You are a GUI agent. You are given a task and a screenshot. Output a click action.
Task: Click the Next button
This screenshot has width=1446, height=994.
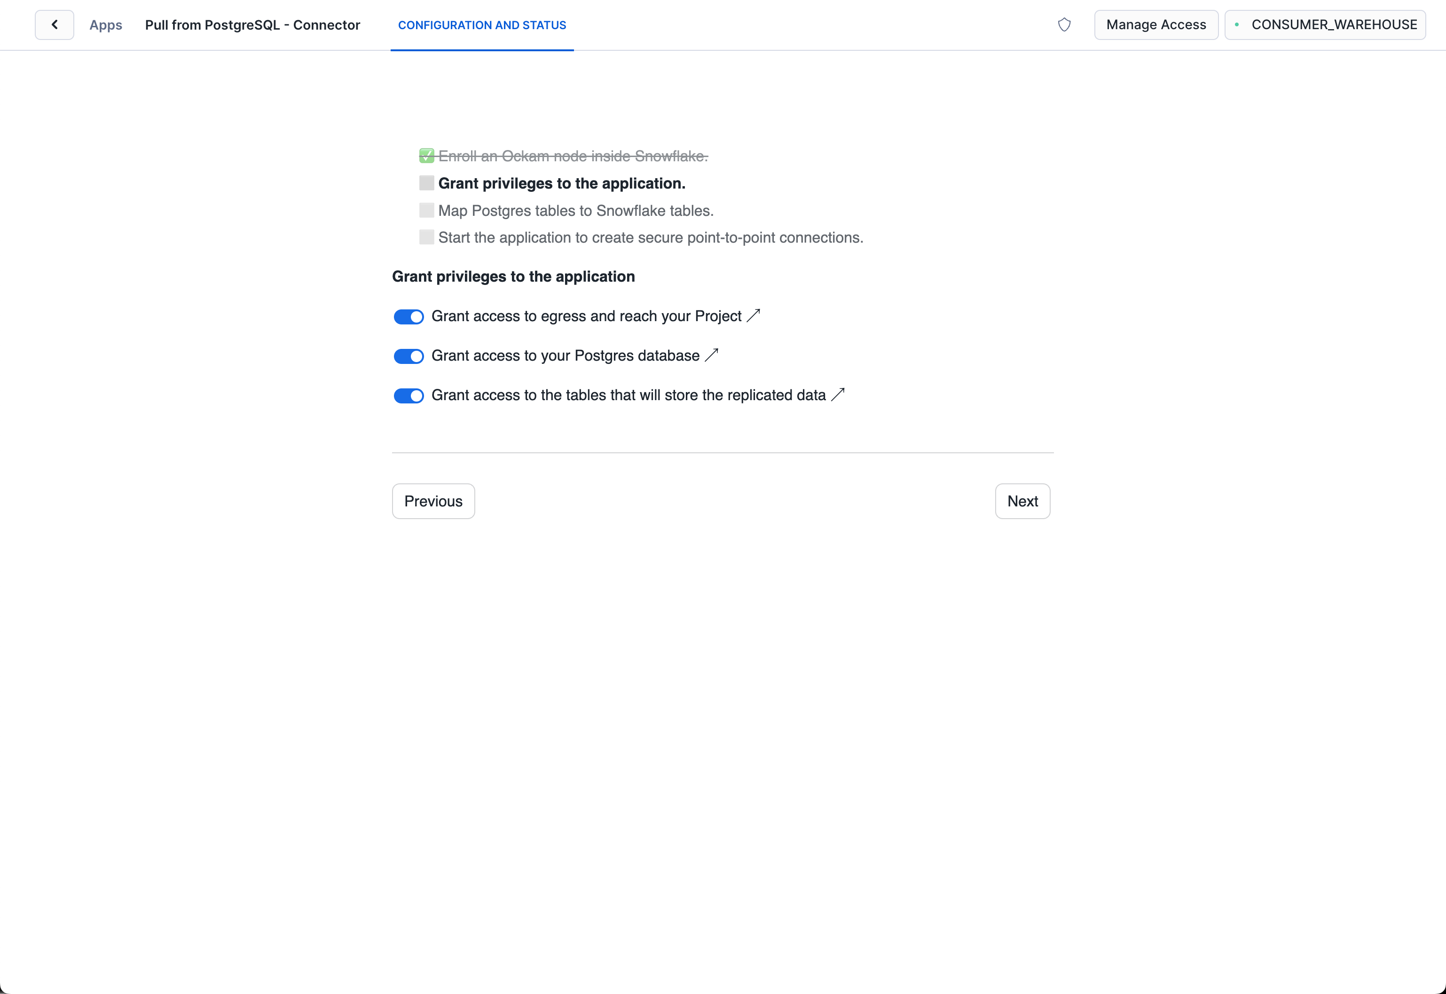(x=1022, y=500)
